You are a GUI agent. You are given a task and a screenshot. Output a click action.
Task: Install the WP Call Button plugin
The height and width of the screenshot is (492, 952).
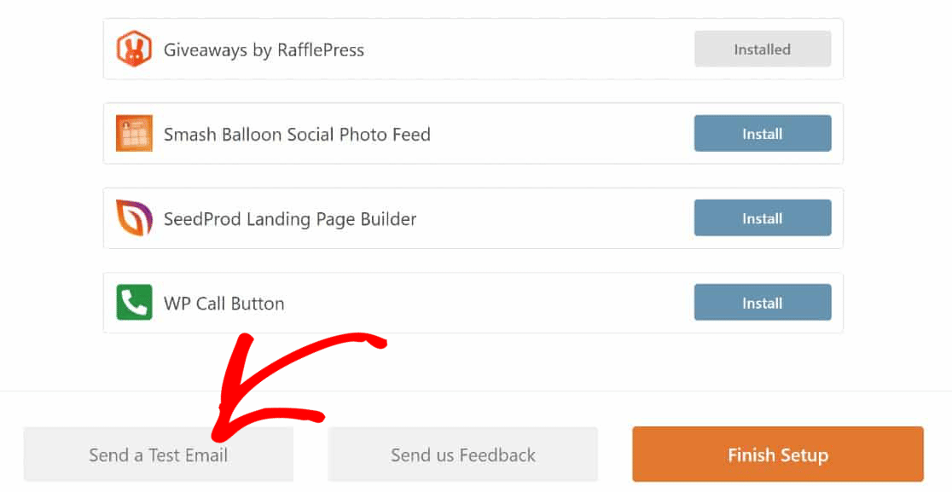coord(763,302)
